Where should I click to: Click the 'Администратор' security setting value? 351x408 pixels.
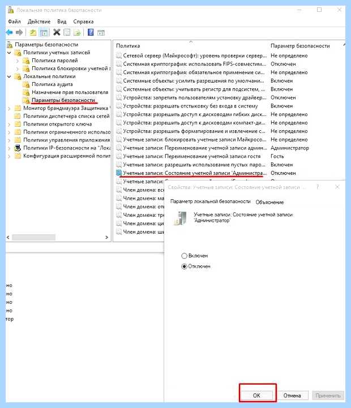(290, 148)
